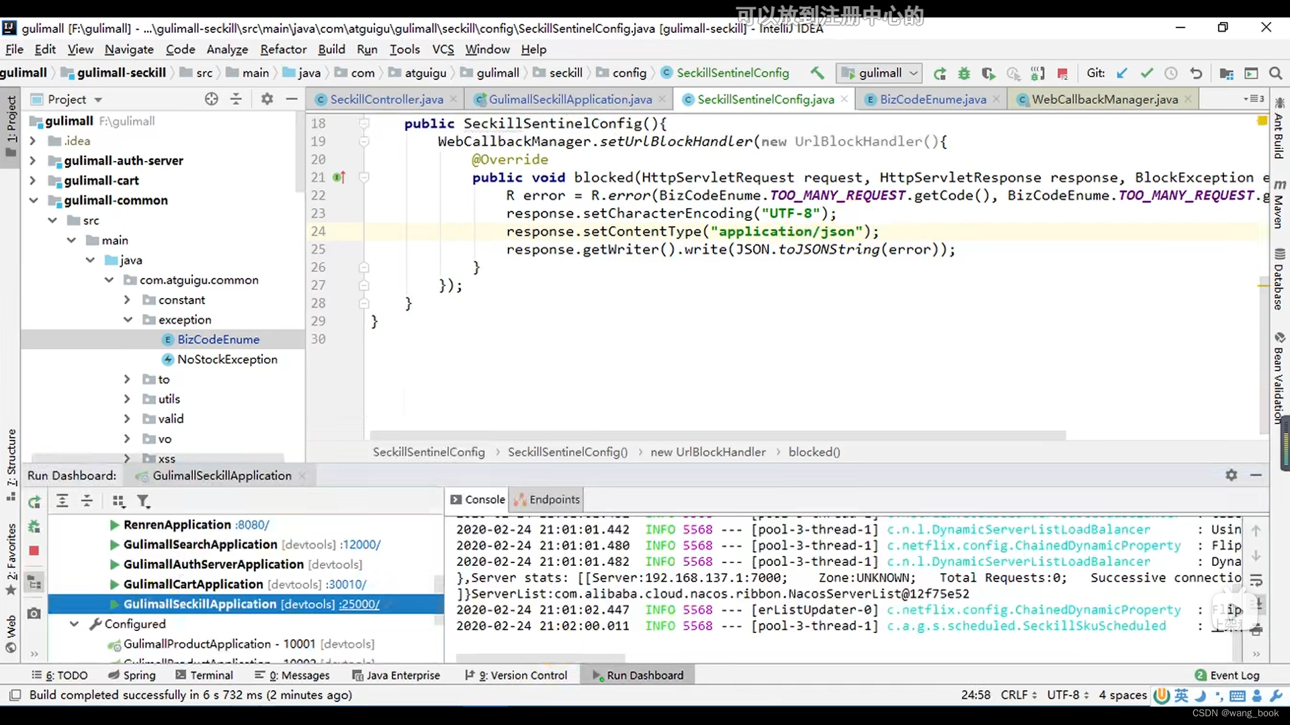The width and height of the screenshot is (1290, 725).
Task: Select GulimallCartApplication in Run Dashboard
Action: 193,584
